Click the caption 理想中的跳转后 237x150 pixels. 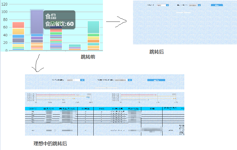point(50,144)
